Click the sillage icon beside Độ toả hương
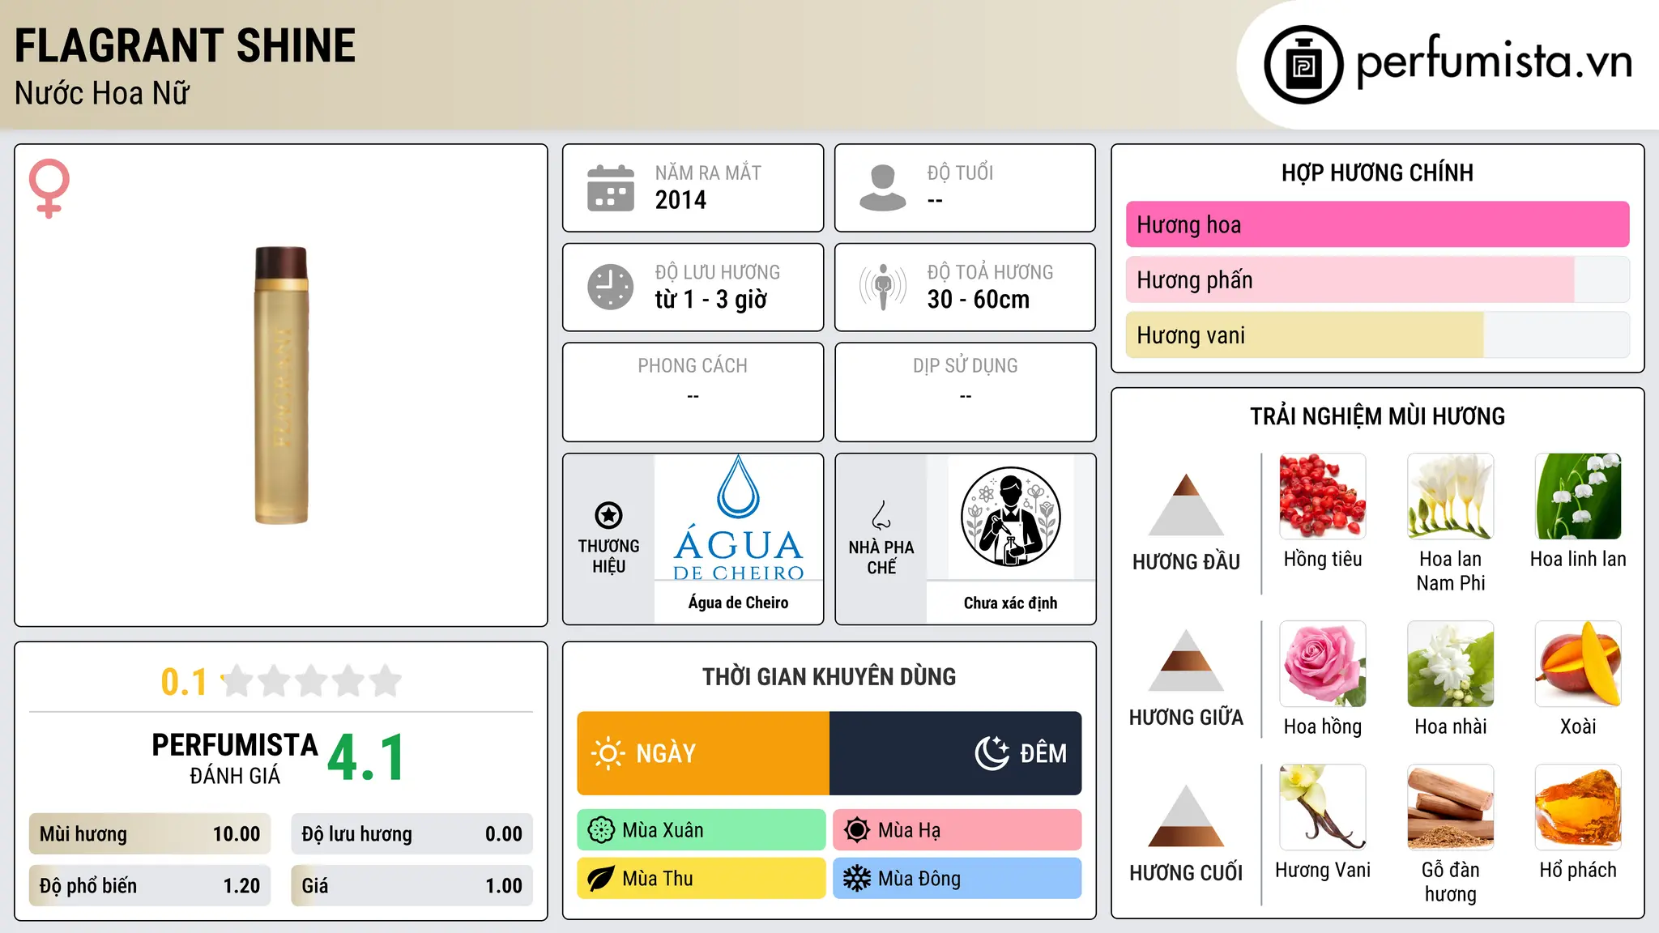Image resolution: width=1659 pixels, height=933 pixels. (x=882, y=287)
